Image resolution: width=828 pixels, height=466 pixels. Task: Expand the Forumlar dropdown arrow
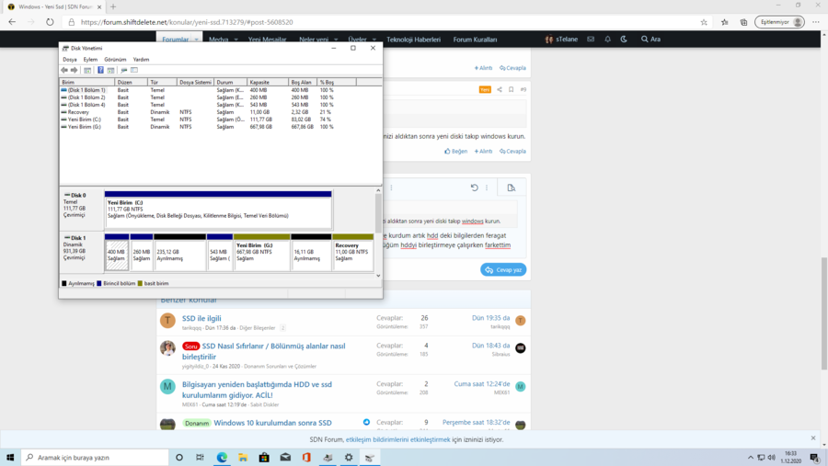click(x=196, y=40)
